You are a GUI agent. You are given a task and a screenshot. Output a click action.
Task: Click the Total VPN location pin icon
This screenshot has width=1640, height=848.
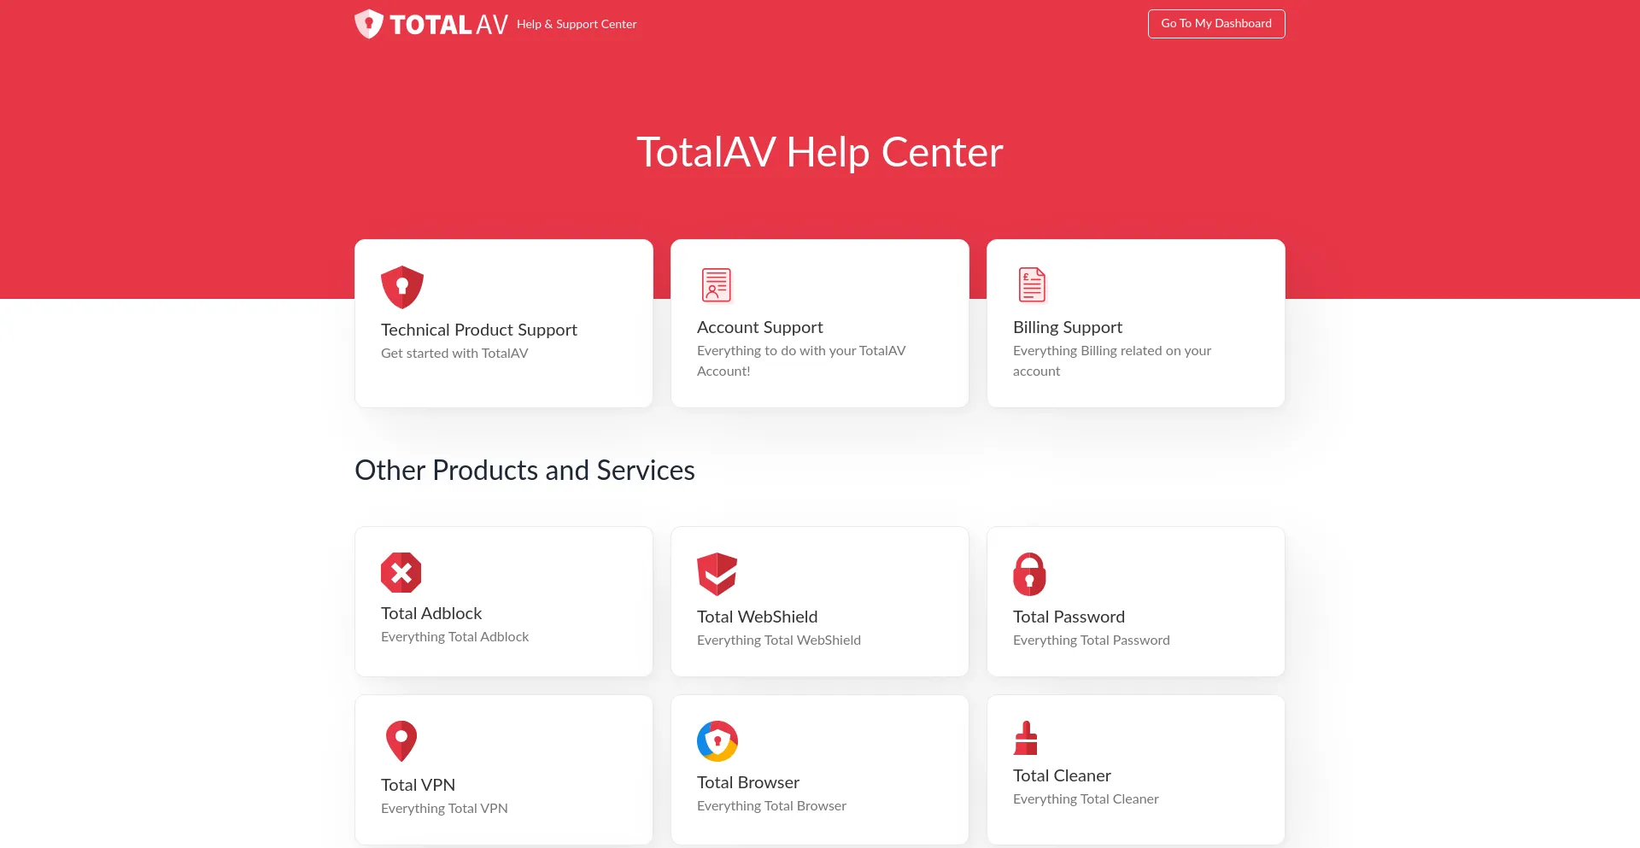click(x=401, y=741)
